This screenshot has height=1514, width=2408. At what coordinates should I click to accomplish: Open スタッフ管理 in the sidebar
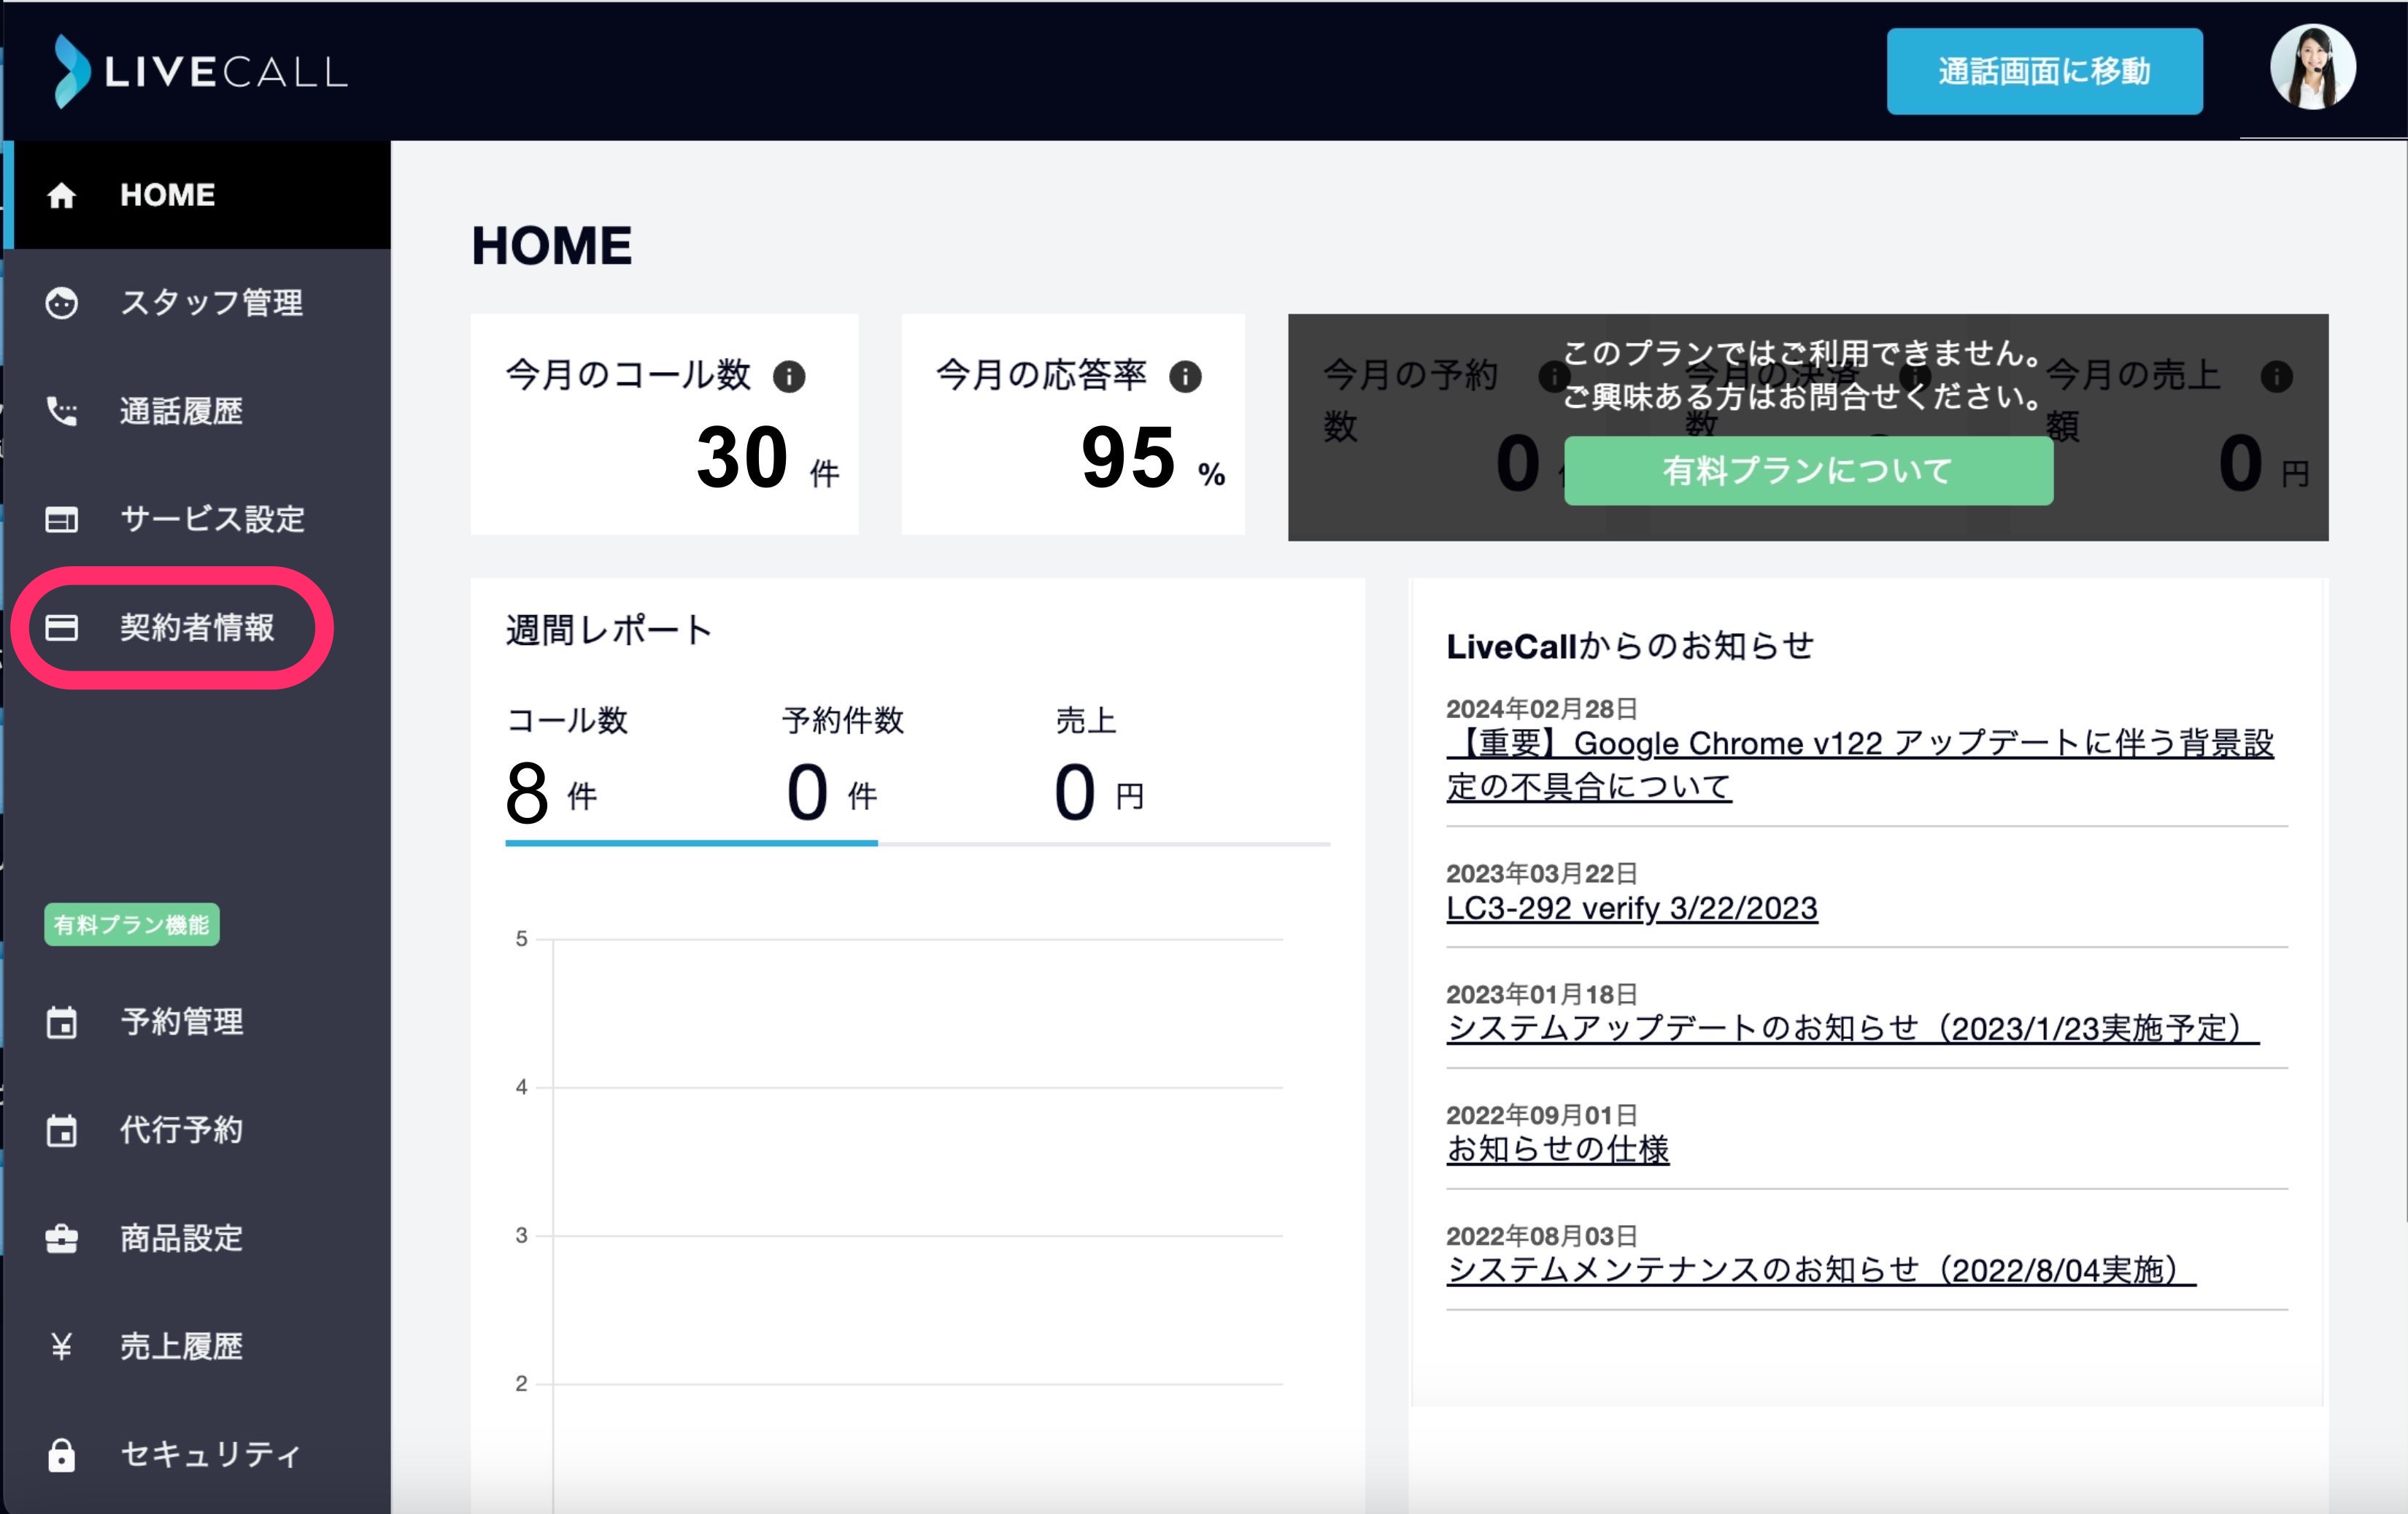coord(198,303)
